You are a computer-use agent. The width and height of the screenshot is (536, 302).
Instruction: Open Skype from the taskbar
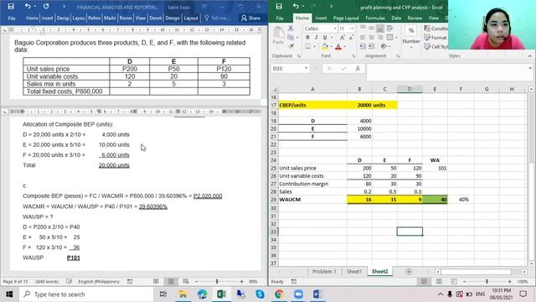[x=260, y=294]
